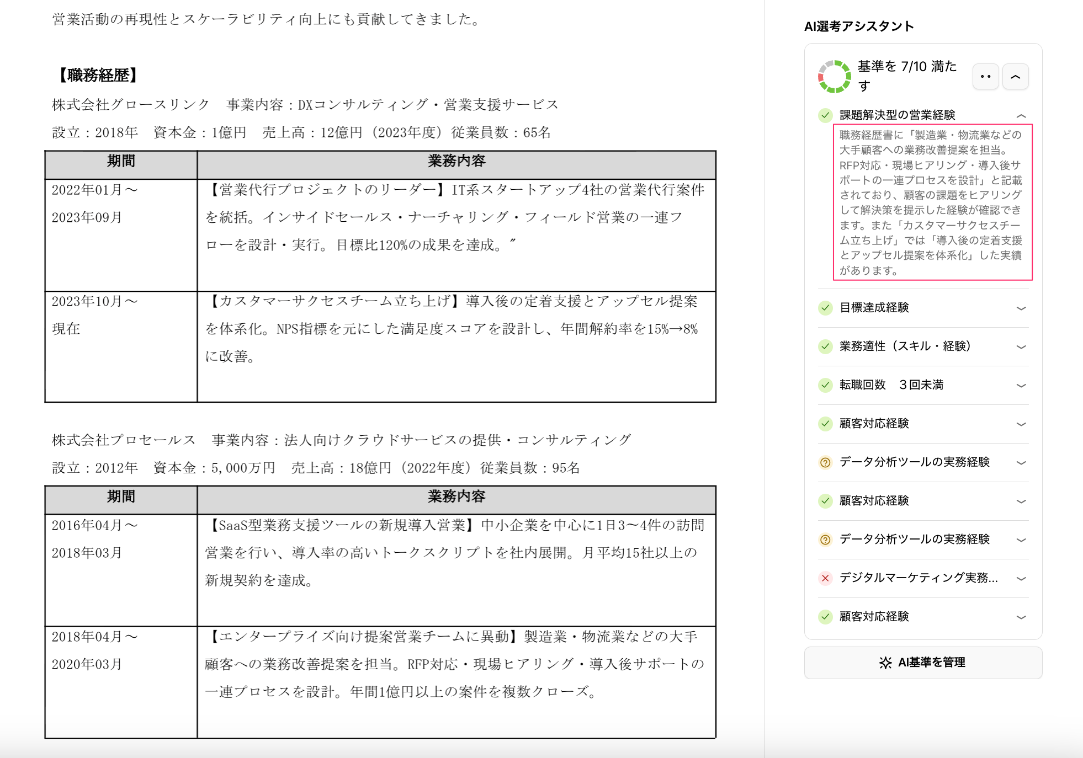
Task: Click the red X icon beside デジタルマーケティング実務
Action: pyautogui.click(x=825, y=578)
